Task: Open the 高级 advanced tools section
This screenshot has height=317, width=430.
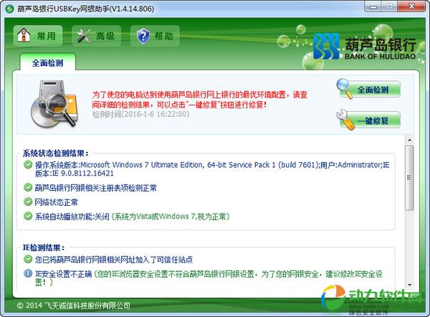Action: [x=95, y=36]
